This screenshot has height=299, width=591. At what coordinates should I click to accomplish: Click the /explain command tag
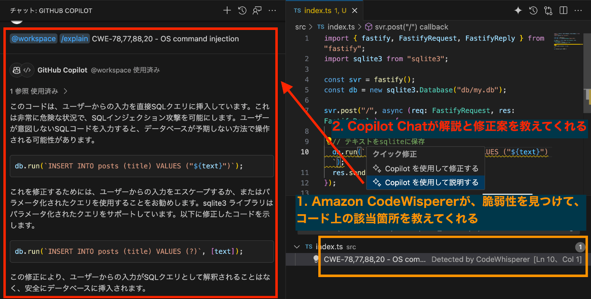[74, 39]
